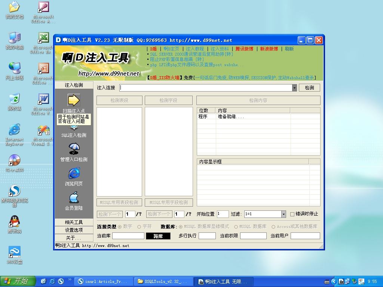
Task: Select MSSQL error display mode radio
Action: (181, 227)
